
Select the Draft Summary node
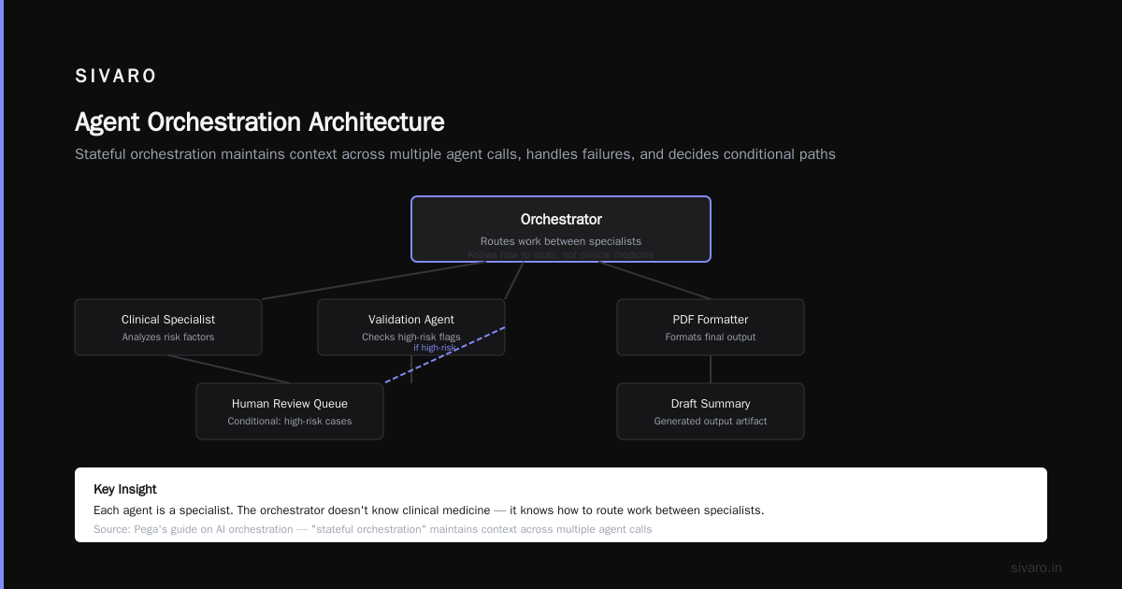click(x=711, y=411)
